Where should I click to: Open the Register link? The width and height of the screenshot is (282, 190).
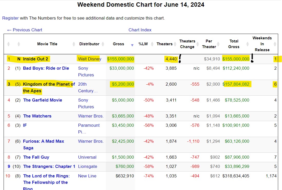pyautogui.click(x=11, y=18)
